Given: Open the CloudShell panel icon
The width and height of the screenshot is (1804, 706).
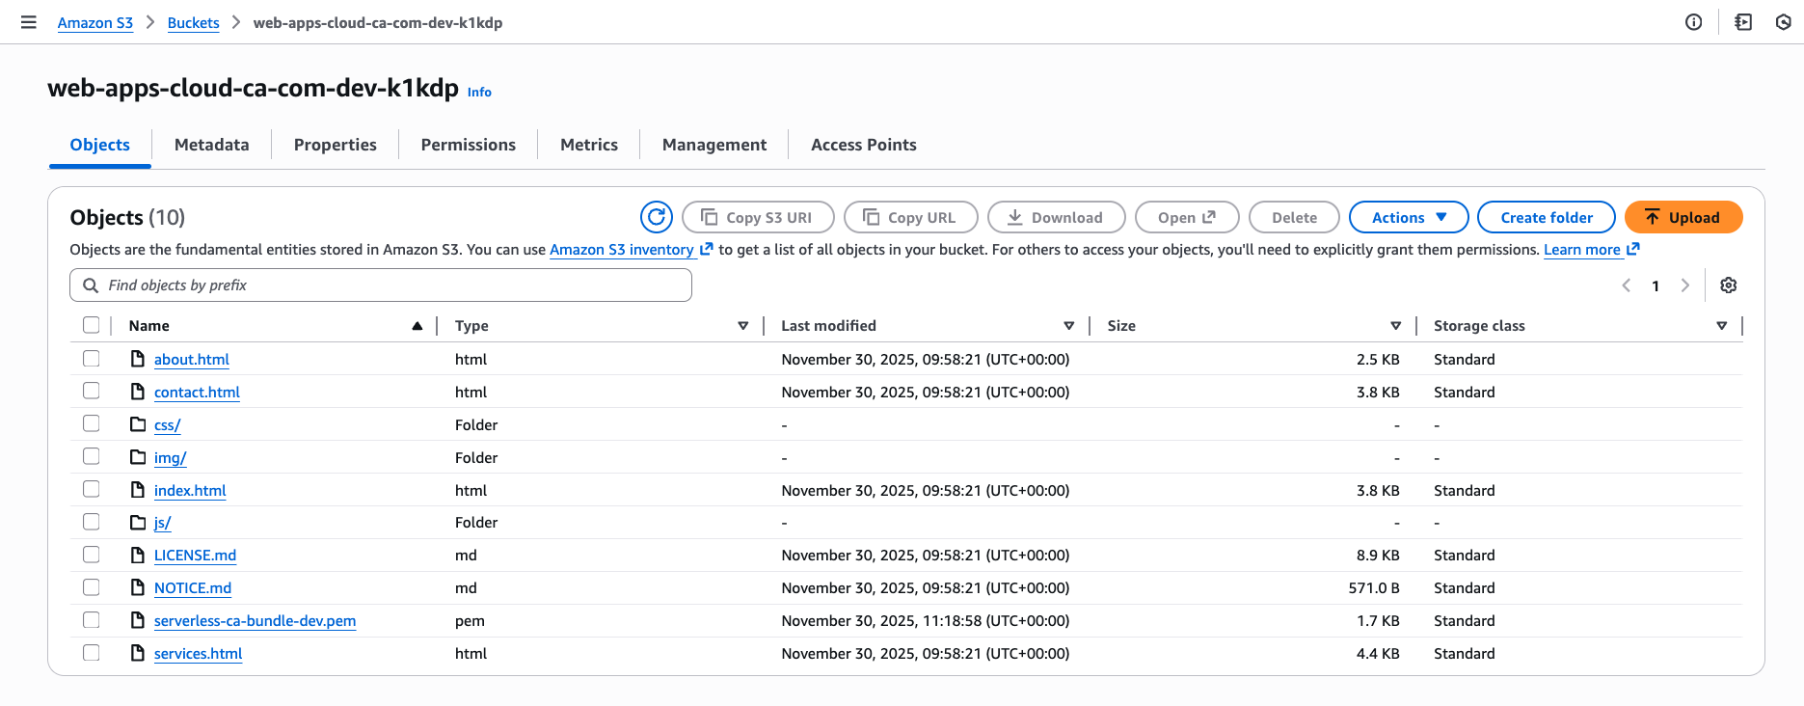Looking at the screenshot, I should (1743, 22).
